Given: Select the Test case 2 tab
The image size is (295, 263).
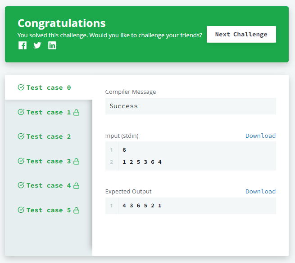Looking at the screenshot, I should pyautogui.click(x=49, y=136).
